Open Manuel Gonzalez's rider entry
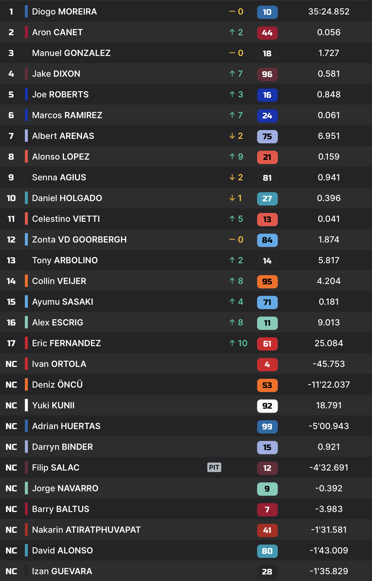 tap(71, 53)
